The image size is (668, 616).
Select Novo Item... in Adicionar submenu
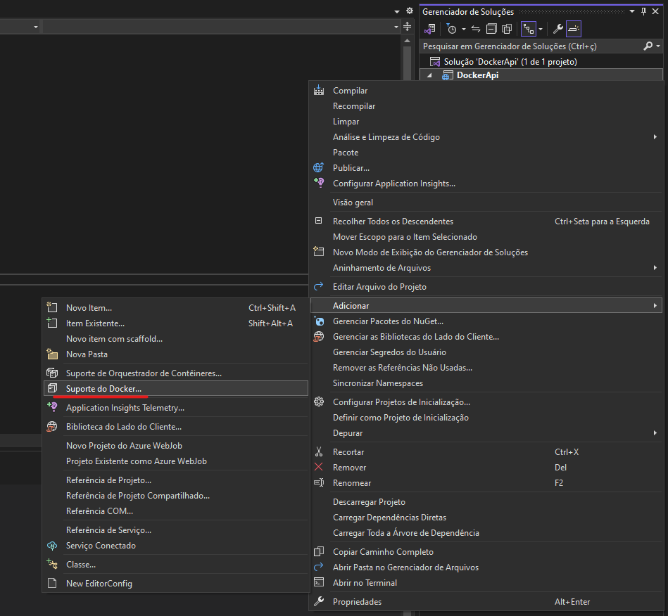tap(176, 308)
